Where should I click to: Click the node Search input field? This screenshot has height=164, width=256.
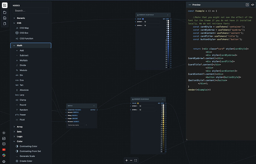coord(30,11)
